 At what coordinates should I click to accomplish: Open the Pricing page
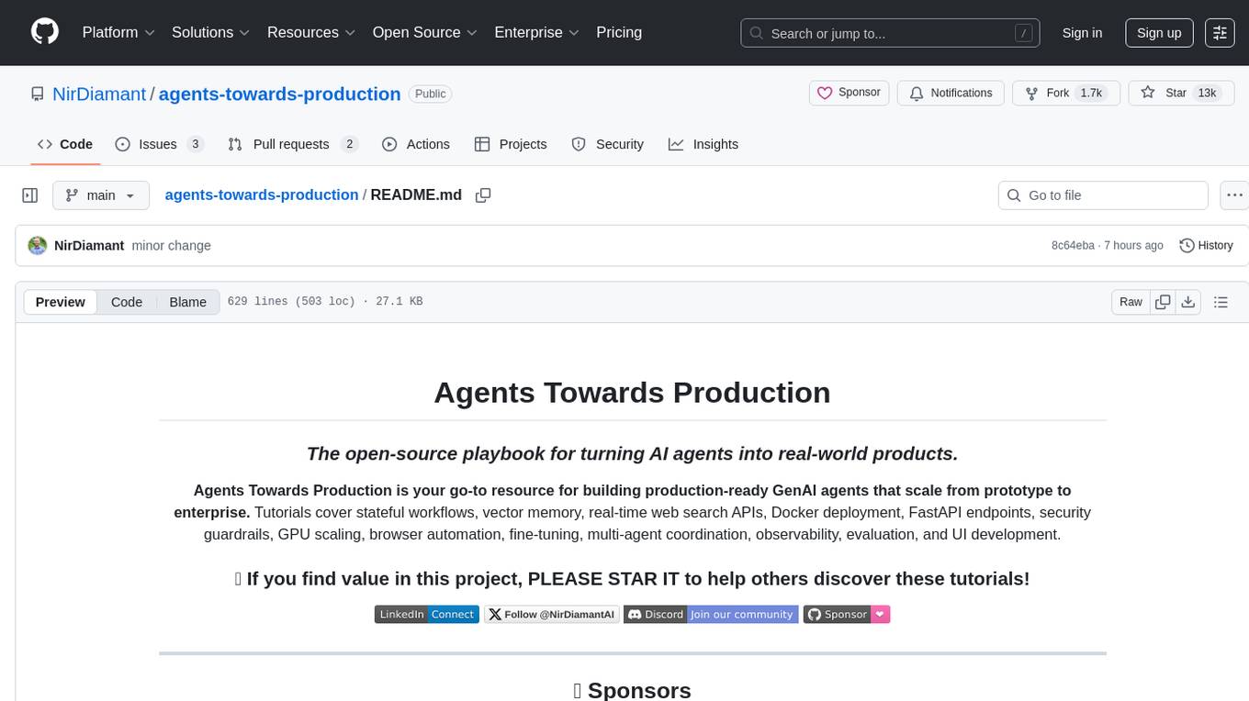click(x=619, y=32)
